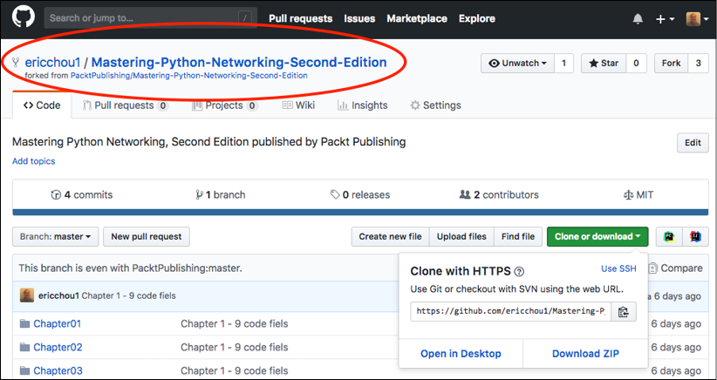Open the Settings tab
Image resolution: width=717 pixels, height=380 pixels.
tap(435, 105)
